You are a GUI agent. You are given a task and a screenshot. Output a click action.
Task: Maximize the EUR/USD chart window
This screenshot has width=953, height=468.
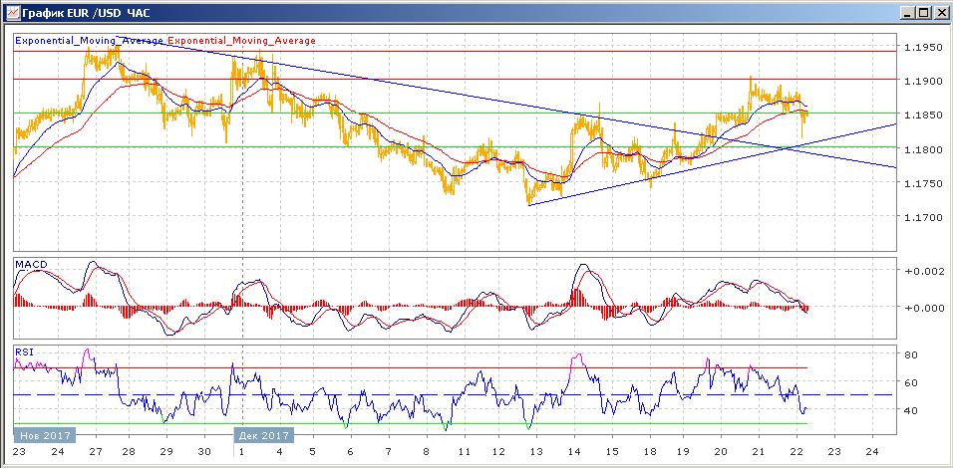(x=922, y=13)
